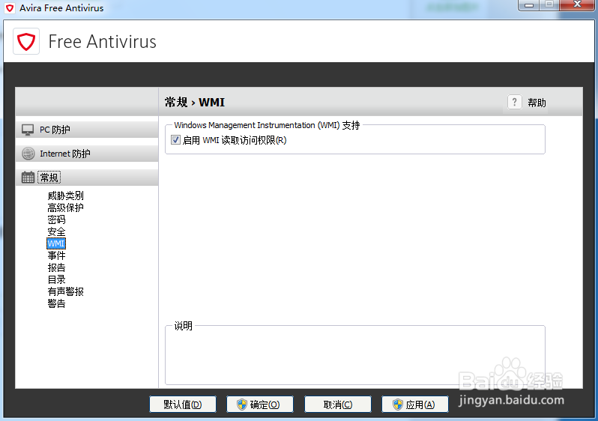Click the Internet 防护 globe icon
598x421 pixels.
click(x=28, y=154)
